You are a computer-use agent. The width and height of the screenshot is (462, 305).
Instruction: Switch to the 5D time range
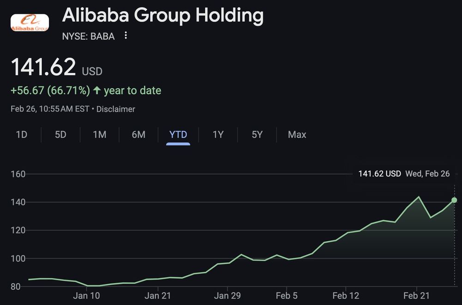point(61,135)
